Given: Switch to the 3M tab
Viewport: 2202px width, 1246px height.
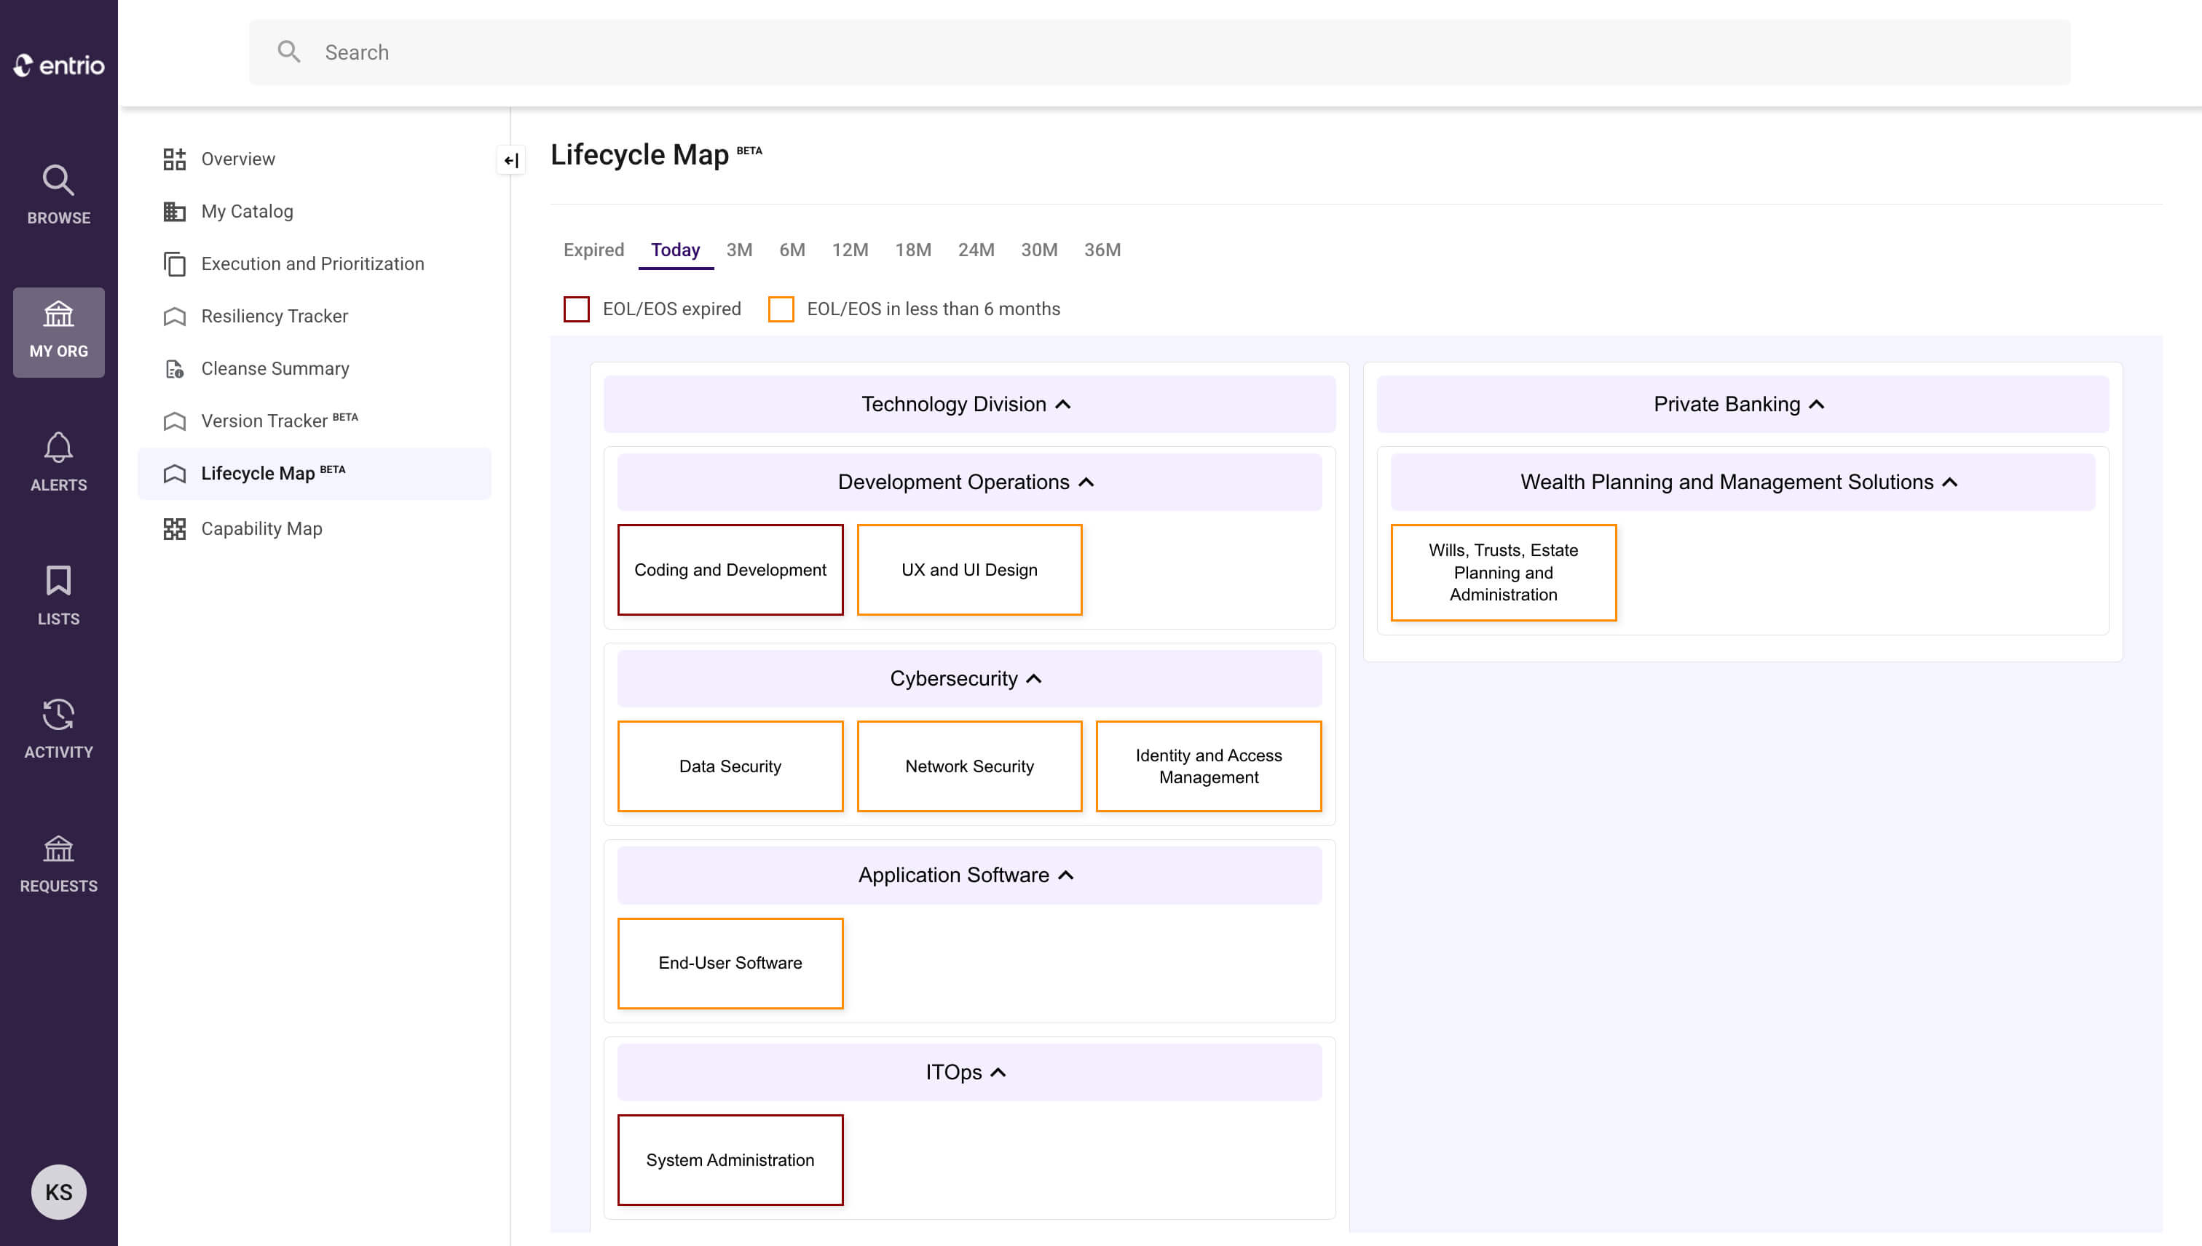Looking at the screenshot, I should [739, 250].
